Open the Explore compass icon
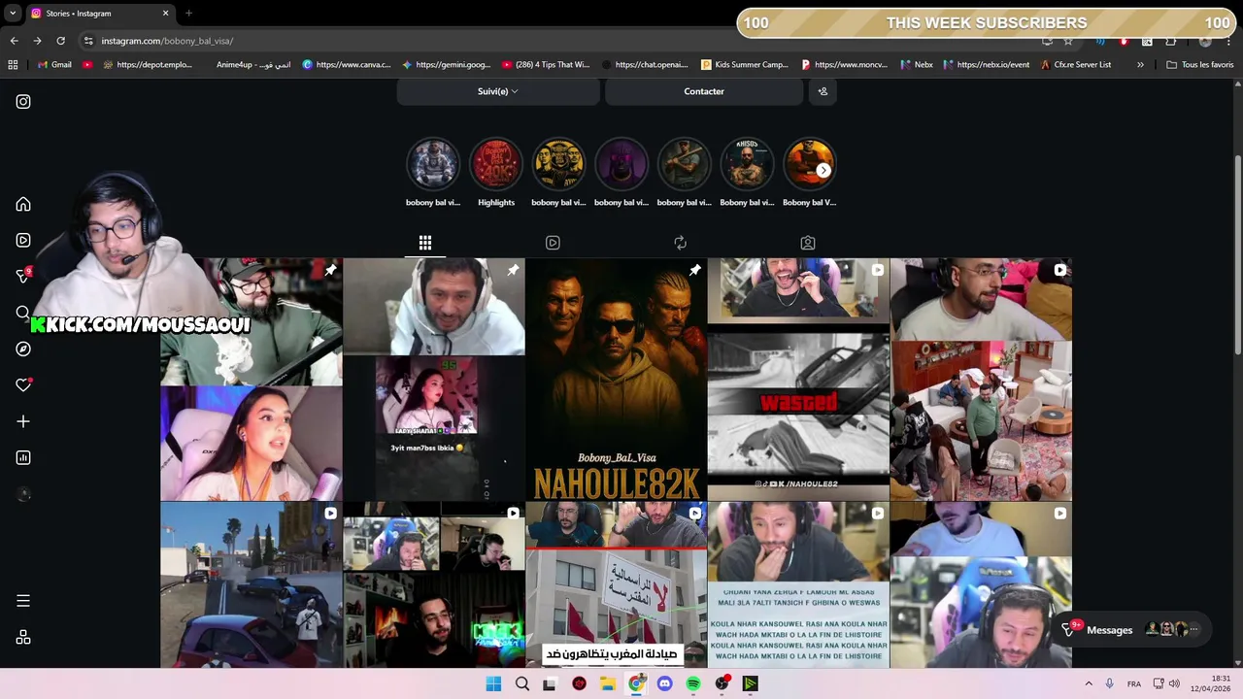Viewport: 1243px width, 699px height. (x=23, y=349)
